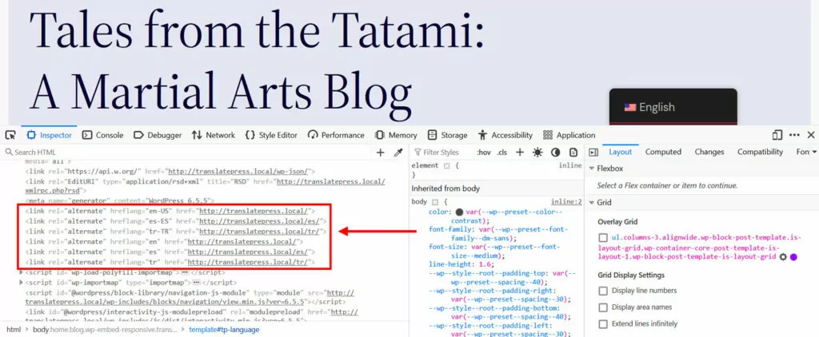The width and height of the screenshot is (819, 337).
Task: Toggle print media simulation icon
Action: (x=573, y=153)
